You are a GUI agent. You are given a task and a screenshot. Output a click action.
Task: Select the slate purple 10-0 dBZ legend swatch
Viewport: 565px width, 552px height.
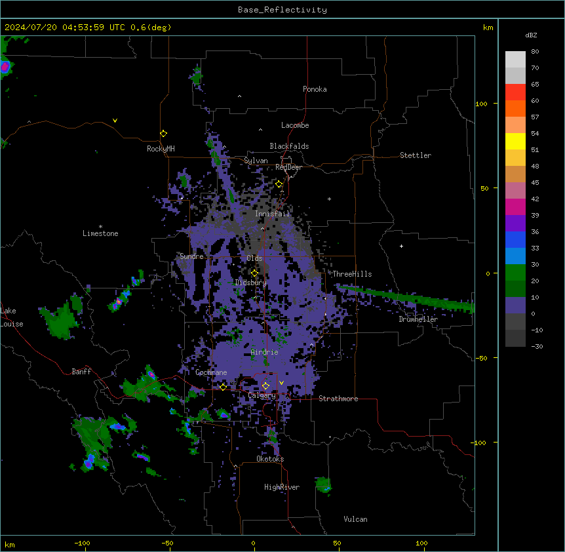(x=515, y=306)
